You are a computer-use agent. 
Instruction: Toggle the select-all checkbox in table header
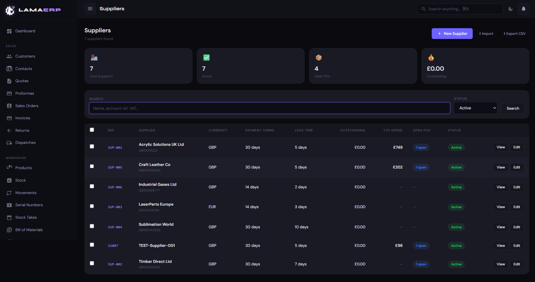pos(92,130)
